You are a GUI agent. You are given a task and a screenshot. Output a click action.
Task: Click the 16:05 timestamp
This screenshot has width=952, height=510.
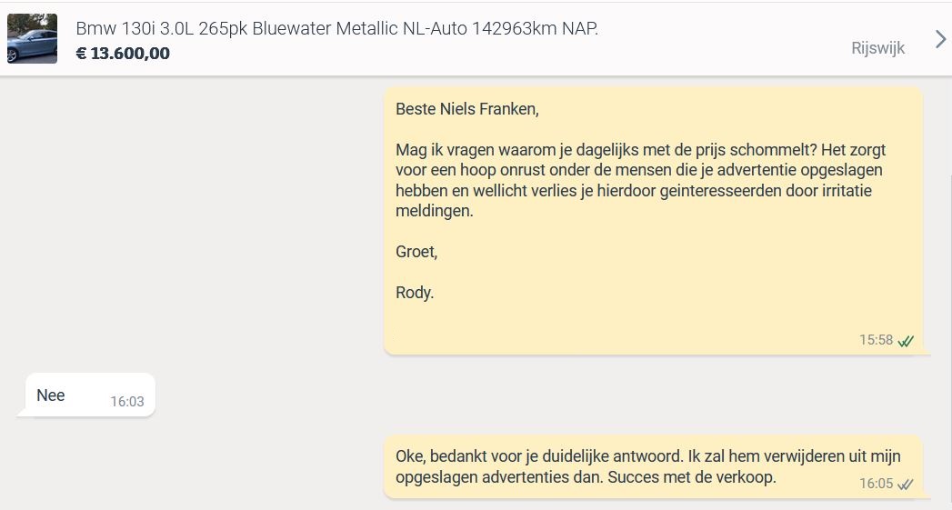click(877, 484)
